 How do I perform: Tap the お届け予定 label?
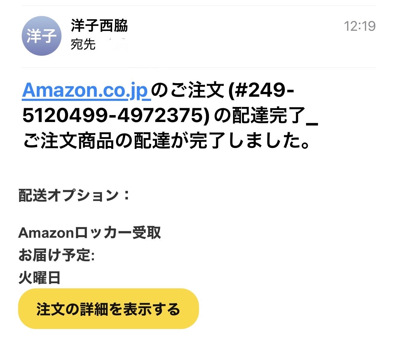[x=56, y=255]
